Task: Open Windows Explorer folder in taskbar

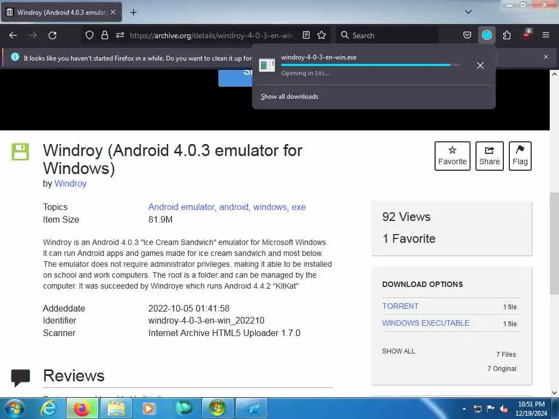Action: pyautogui.click(x=116, y=408)
